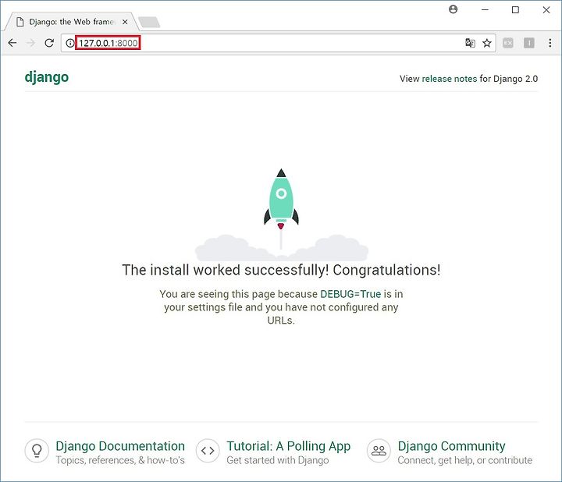The image size is (562, 482).
Task: Click the code brackets Tutorial icon
Action: pyautogui.click(x=208, y=451)
